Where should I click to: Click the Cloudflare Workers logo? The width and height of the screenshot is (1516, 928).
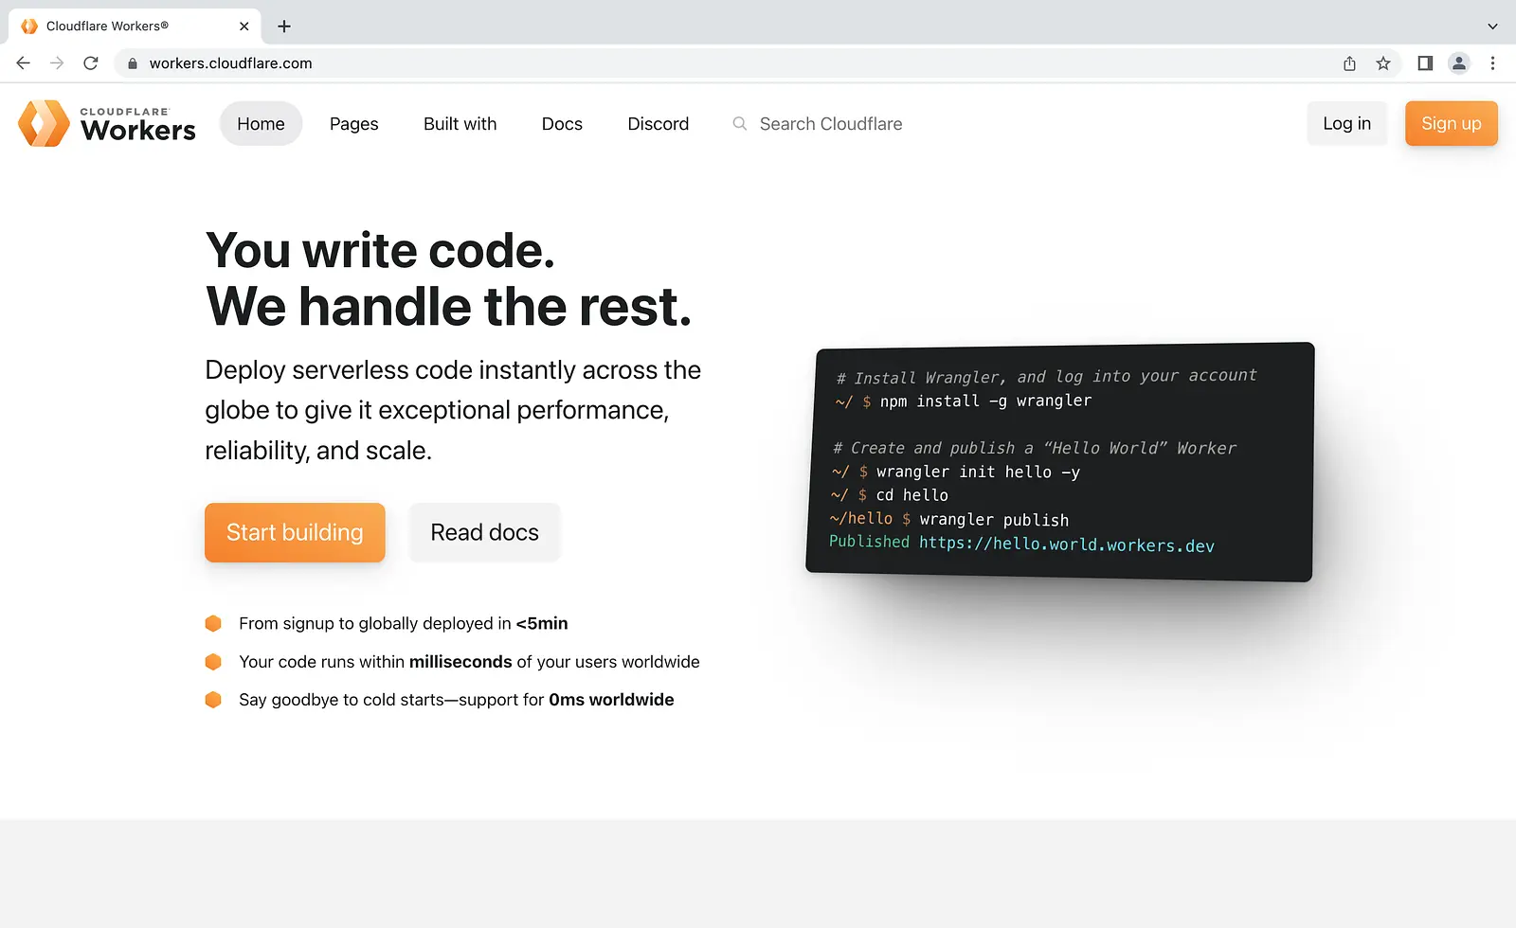coord(107,123)
